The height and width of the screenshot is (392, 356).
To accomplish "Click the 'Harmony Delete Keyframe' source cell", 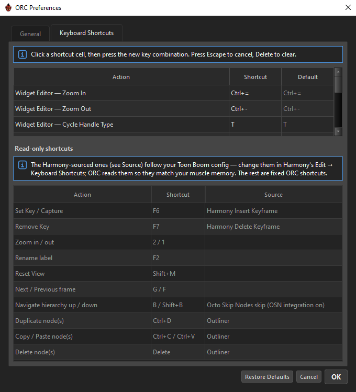I will pyautogui.click(x=273, y=227).
